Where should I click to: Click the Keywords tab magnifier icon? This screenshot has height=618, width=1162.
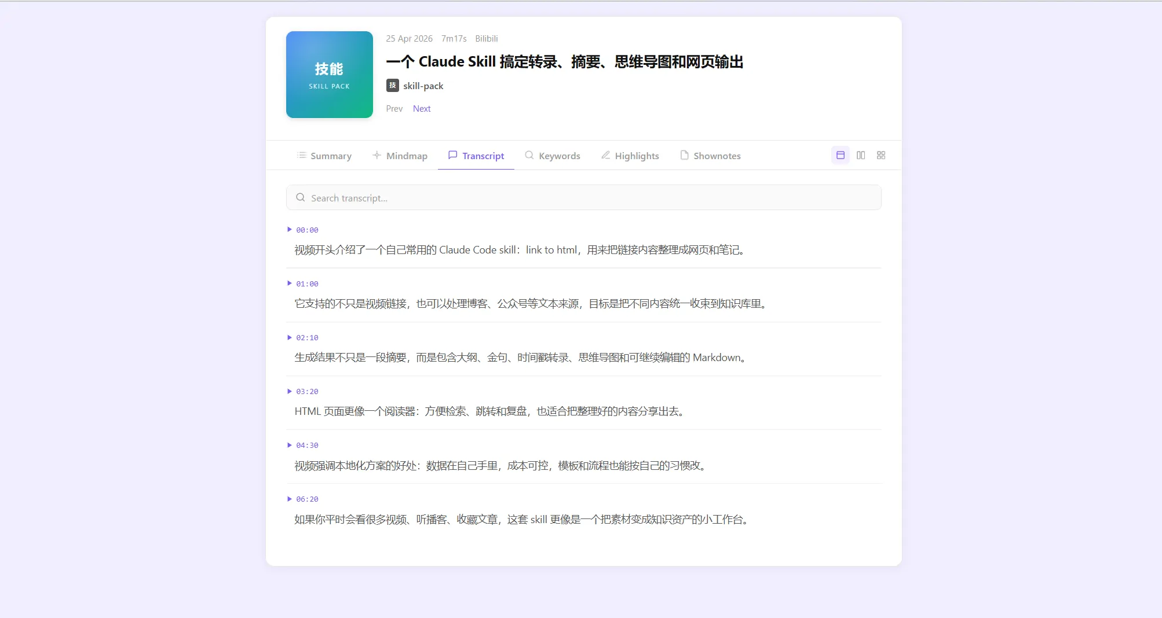pos(529,155)
